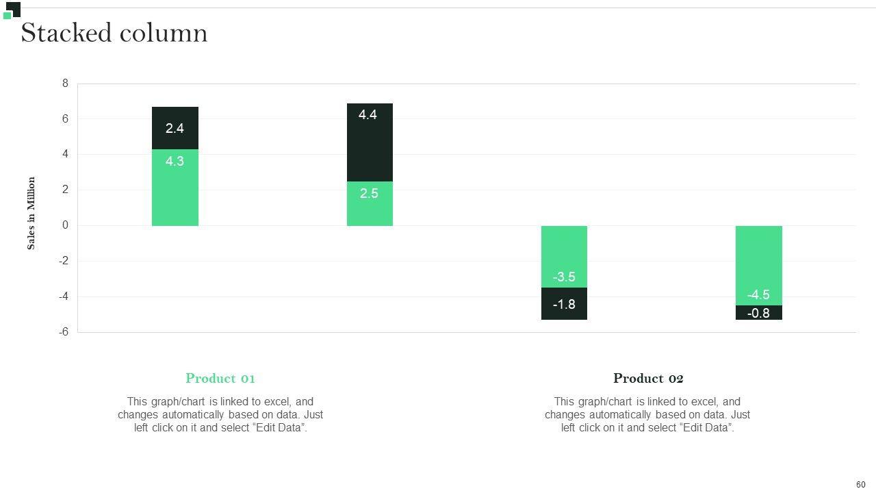The height and width of the screenshot is (493, 876).
Task: Click the 0 label on the vertical axis
Action: (66, 225)
